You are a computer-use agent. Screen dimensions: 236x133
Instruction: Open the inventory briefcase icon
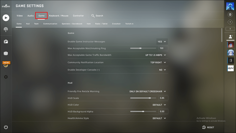6,41
